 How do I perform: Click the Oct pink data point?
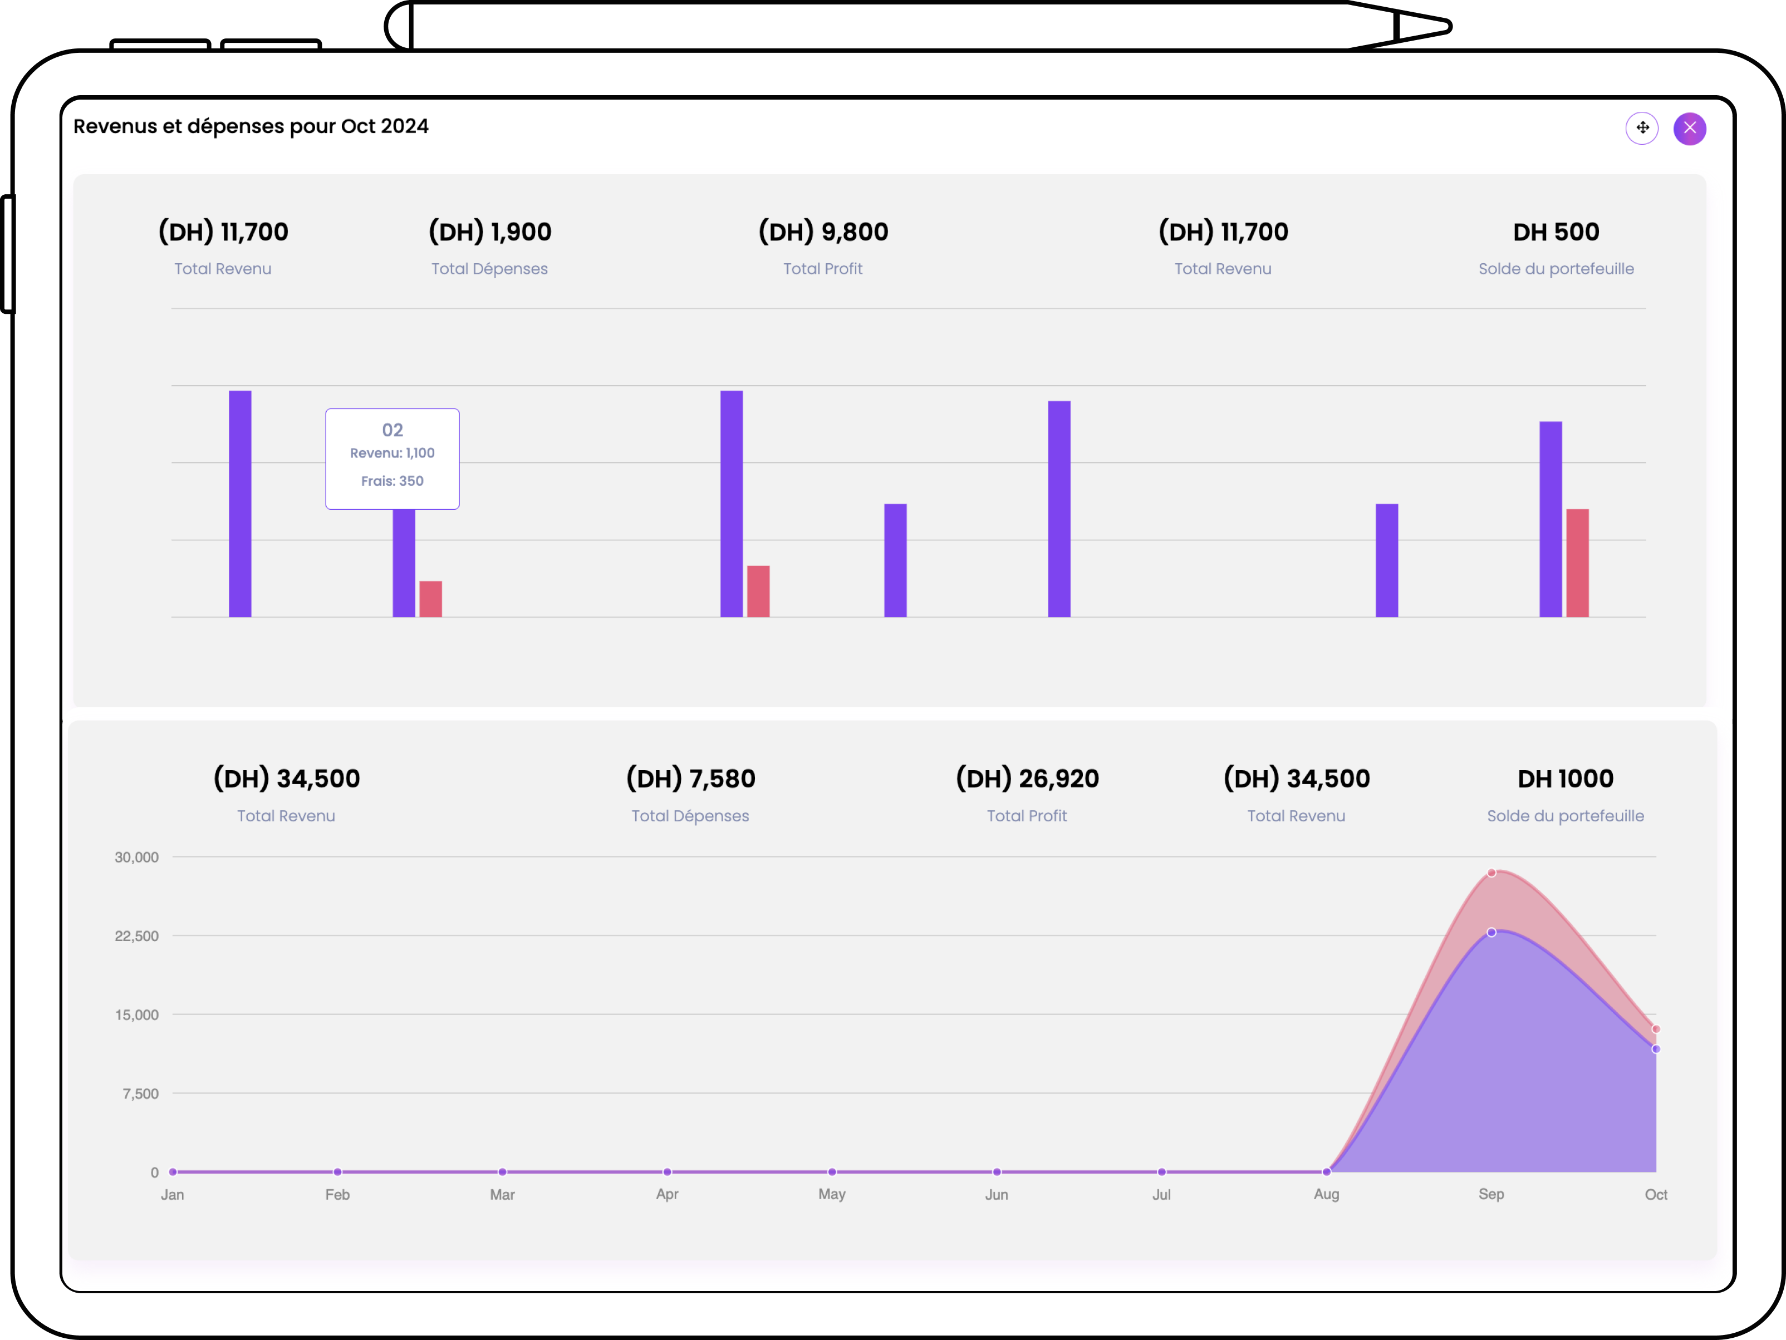[x=1655, y=1028]
